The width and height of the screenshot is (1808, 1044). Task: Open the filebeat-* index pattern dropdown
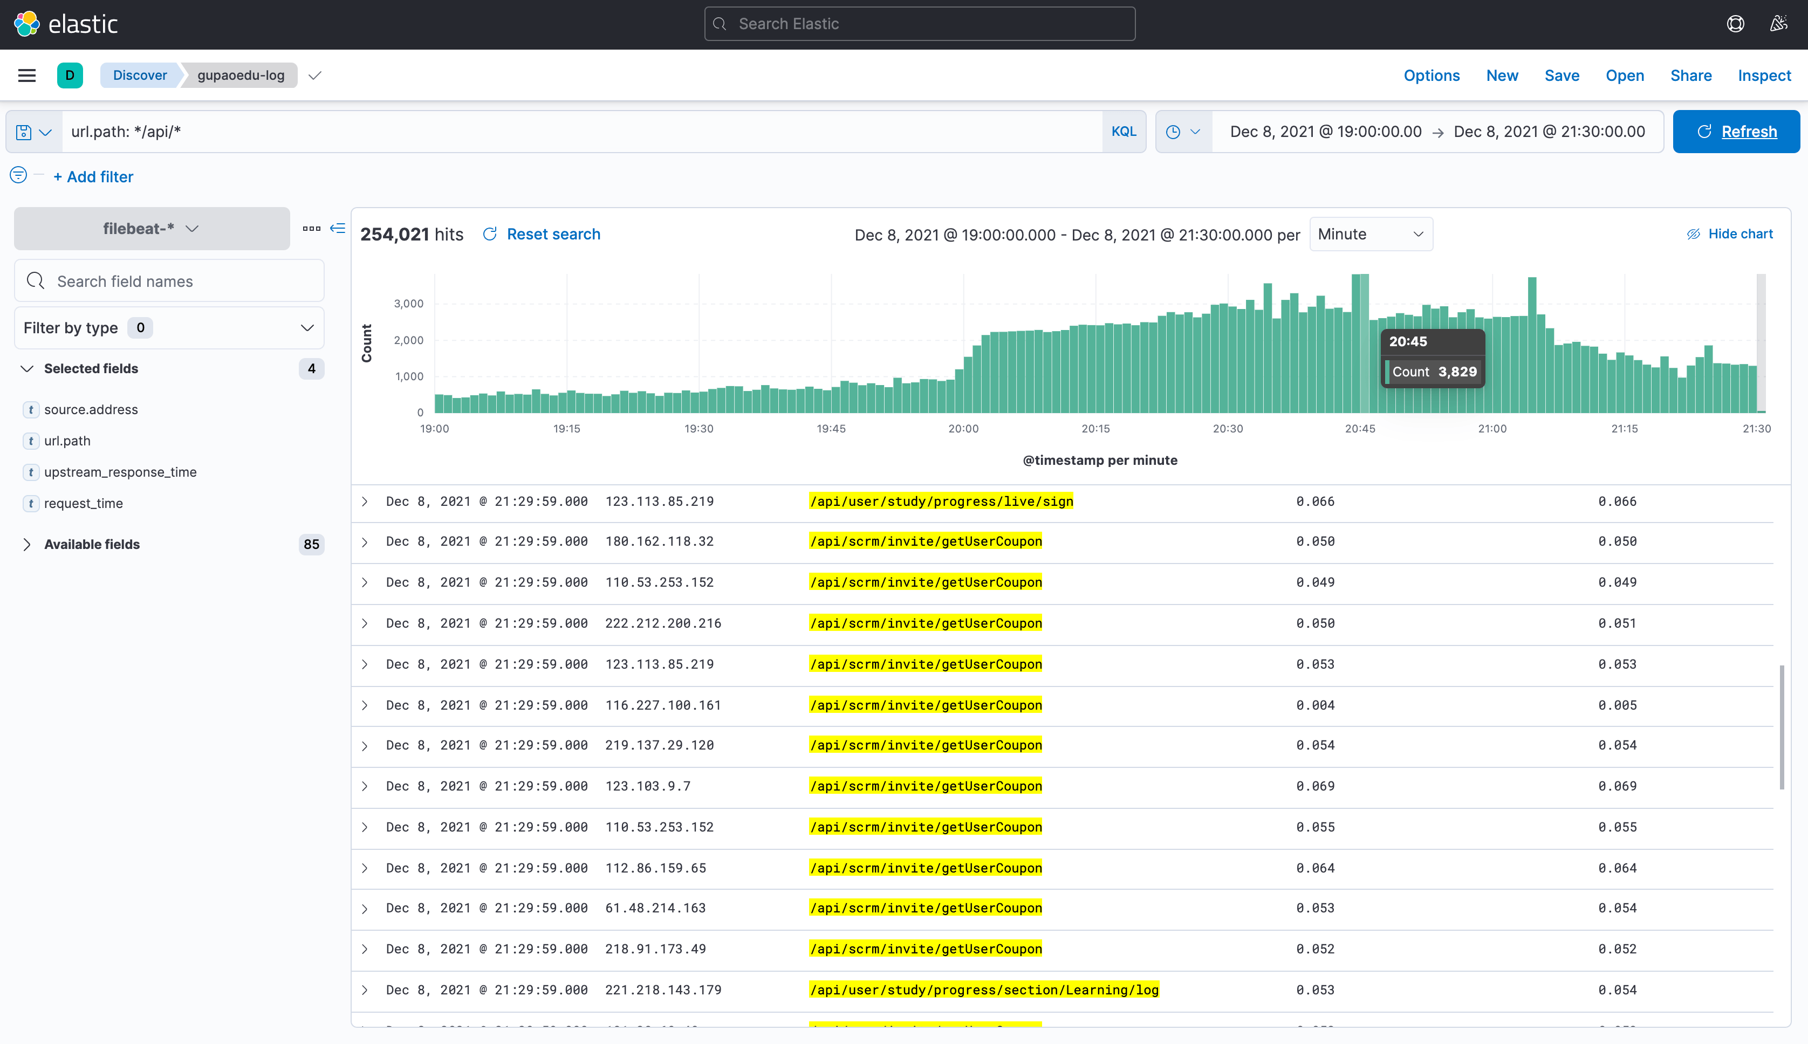[x=152, y=229]
